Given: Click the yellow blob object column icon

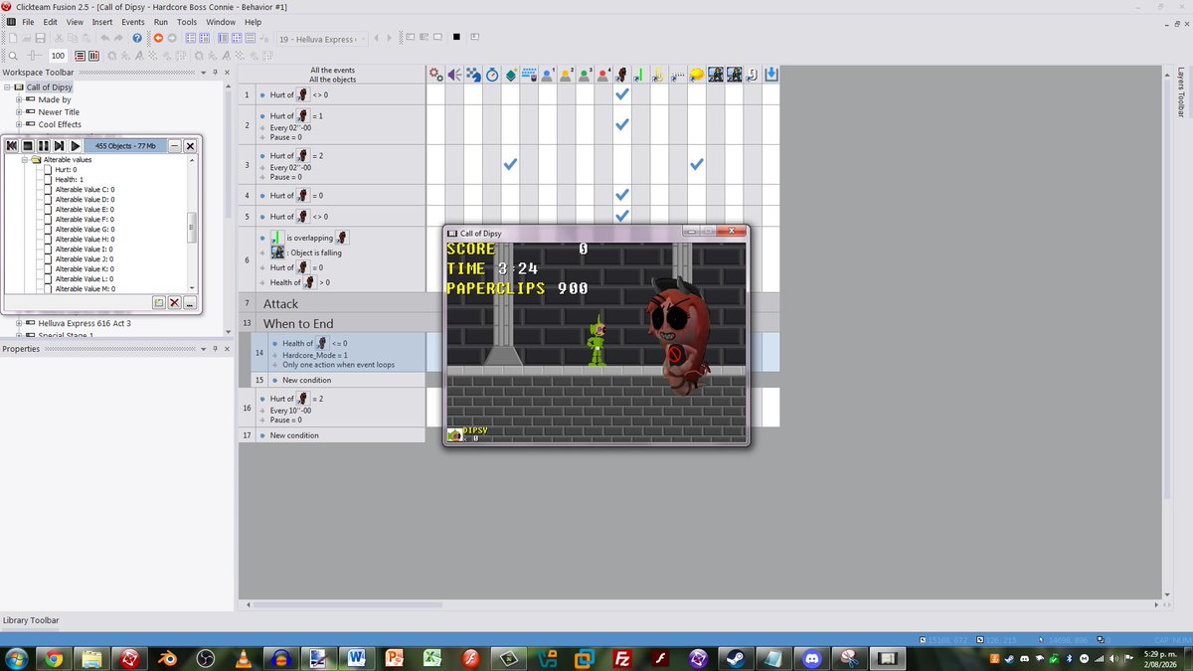Looking at the screenshot, I should [697, 75].
